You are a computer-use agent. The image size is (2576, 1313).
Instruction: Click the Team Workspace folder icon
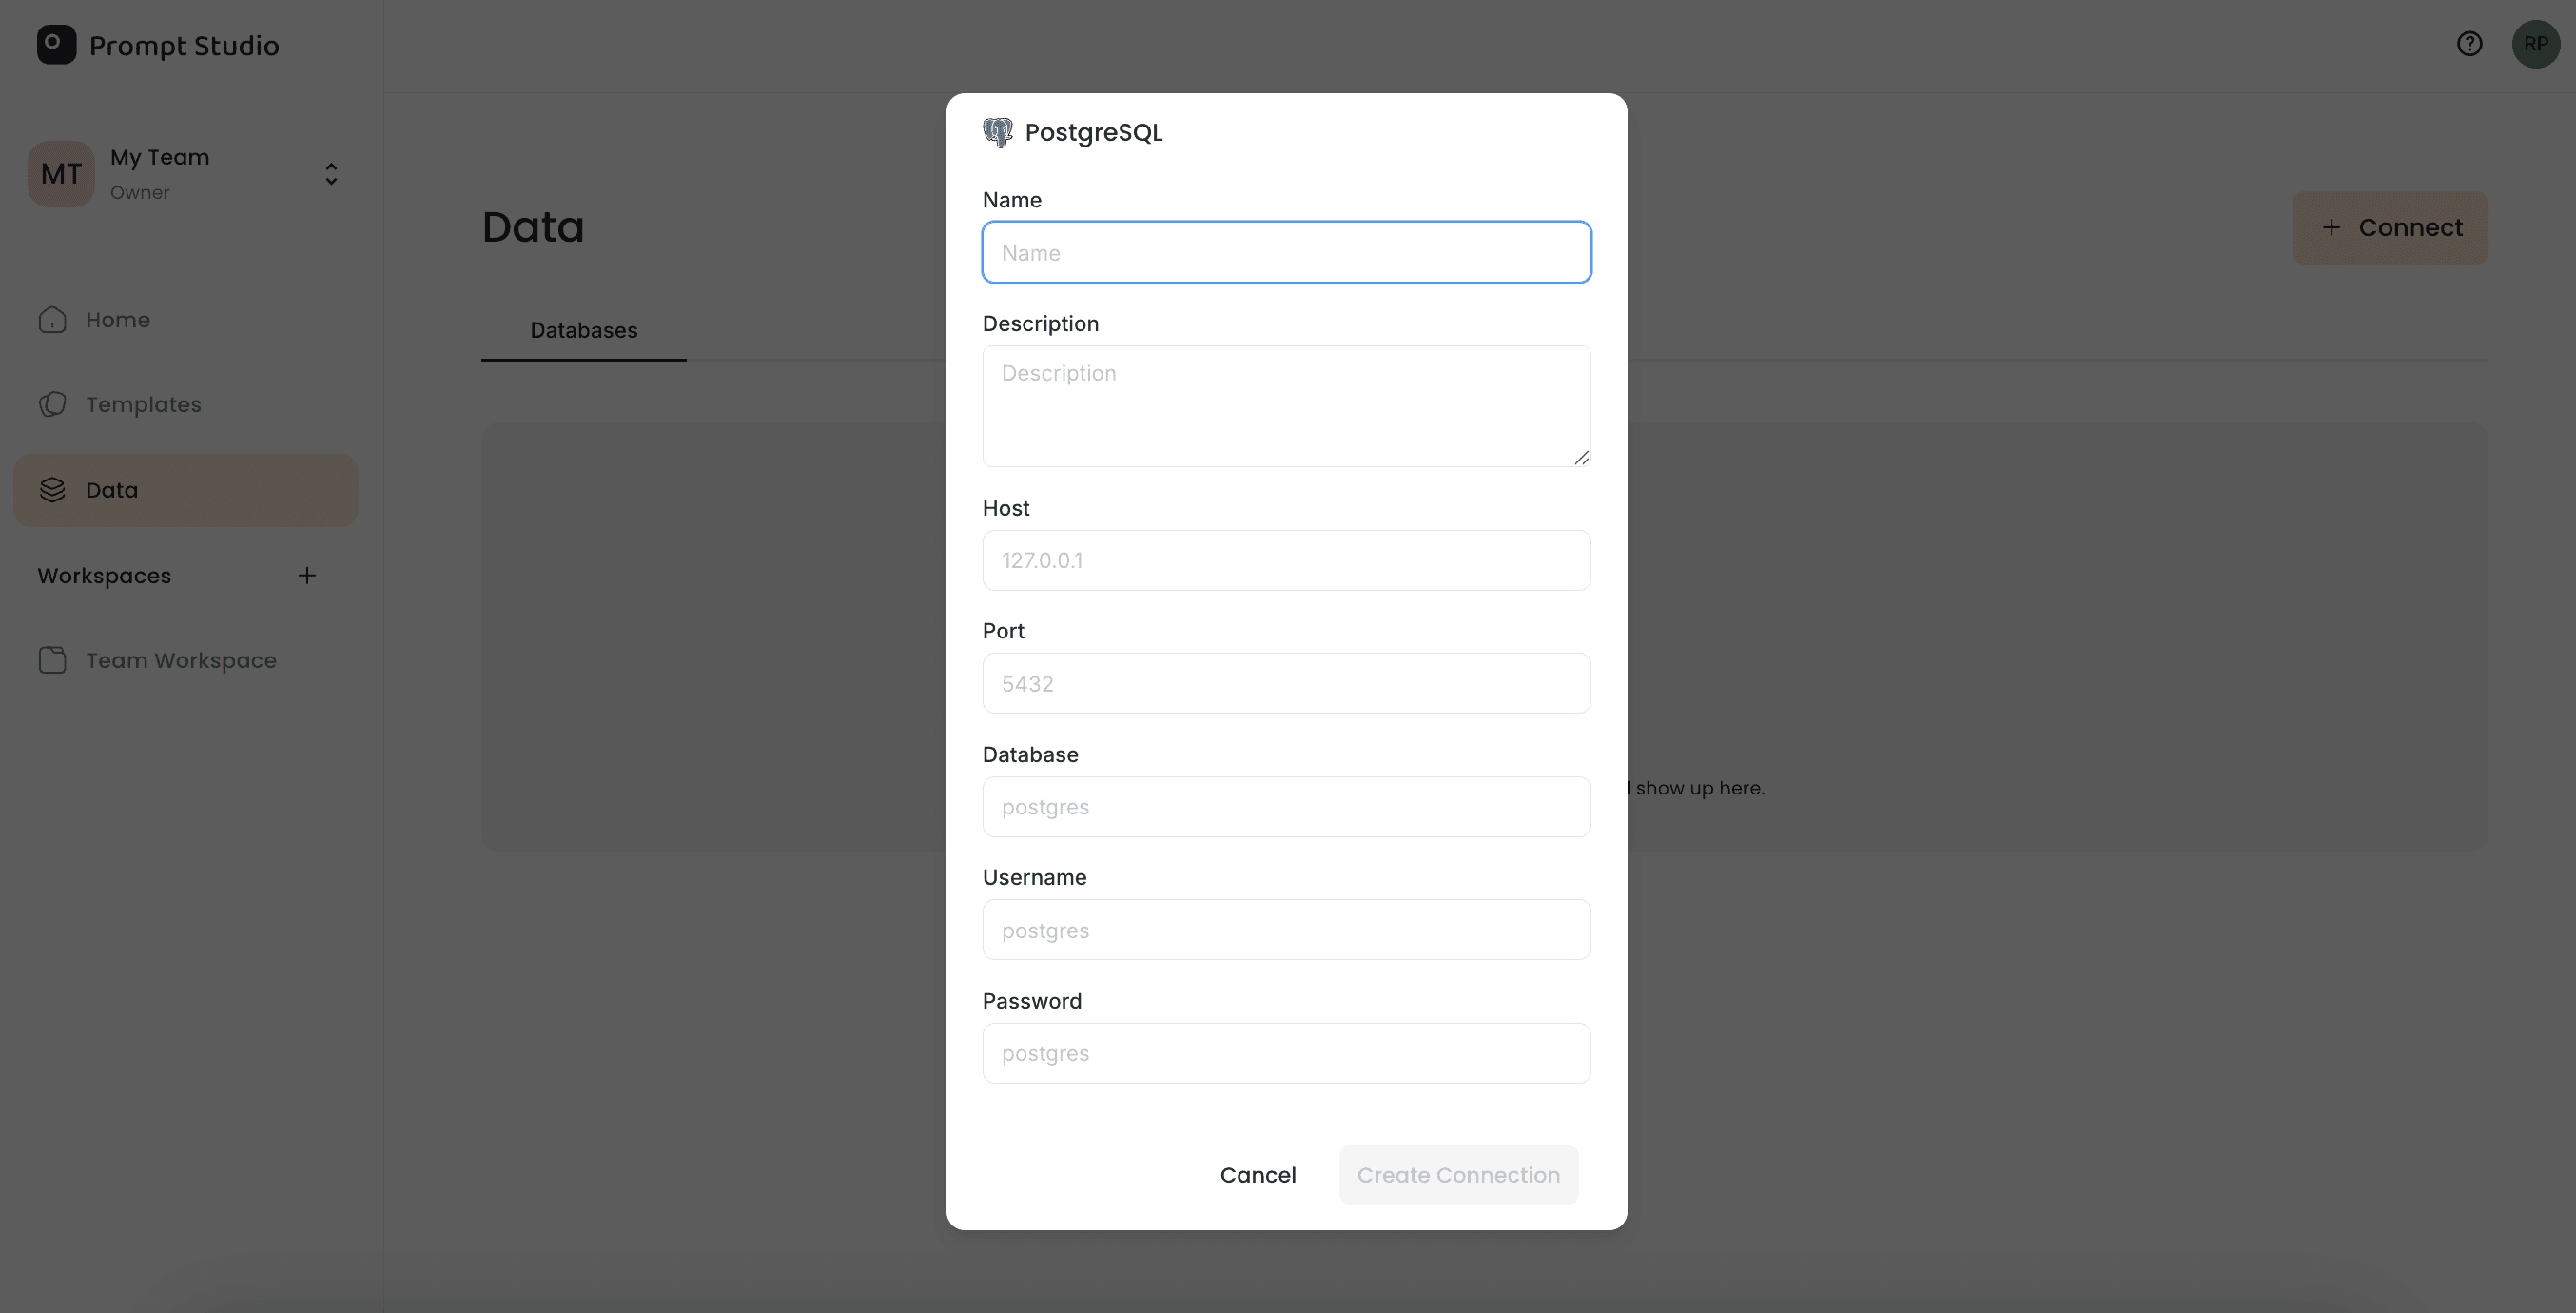tap(52, 661)
